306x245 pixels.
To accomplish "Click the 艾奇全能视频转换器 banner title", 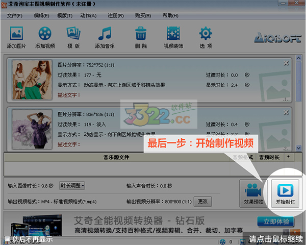I will [x=139, y=221].
